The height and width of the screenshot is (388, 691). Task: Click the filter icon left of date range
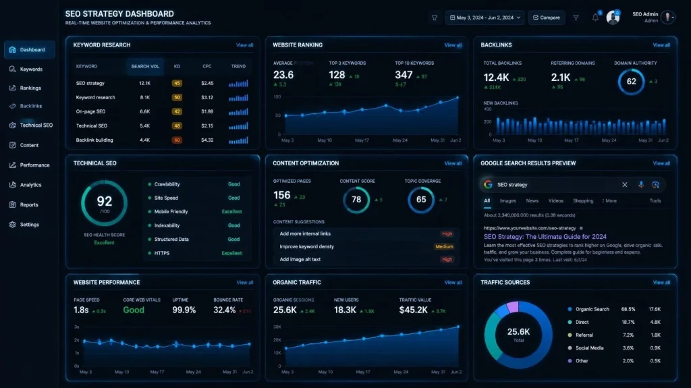[435, 18]
